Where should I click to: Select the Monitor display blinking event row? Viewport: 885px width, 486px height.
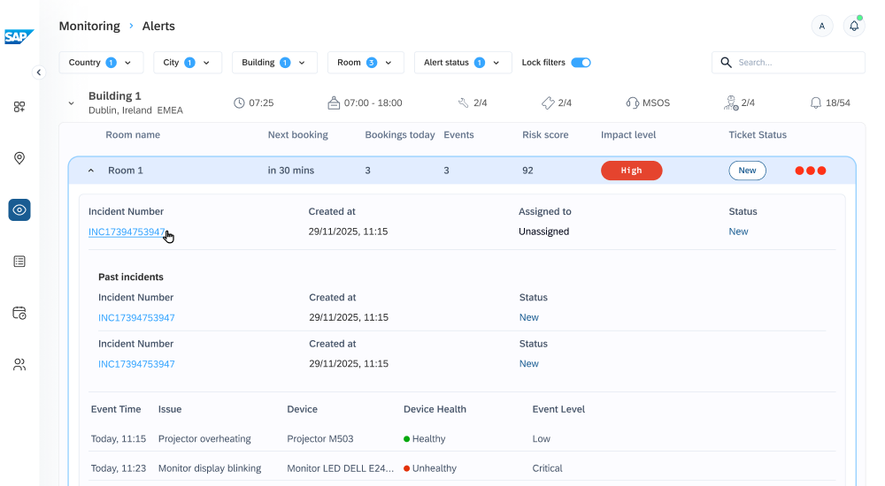click(x=462, y=468)
